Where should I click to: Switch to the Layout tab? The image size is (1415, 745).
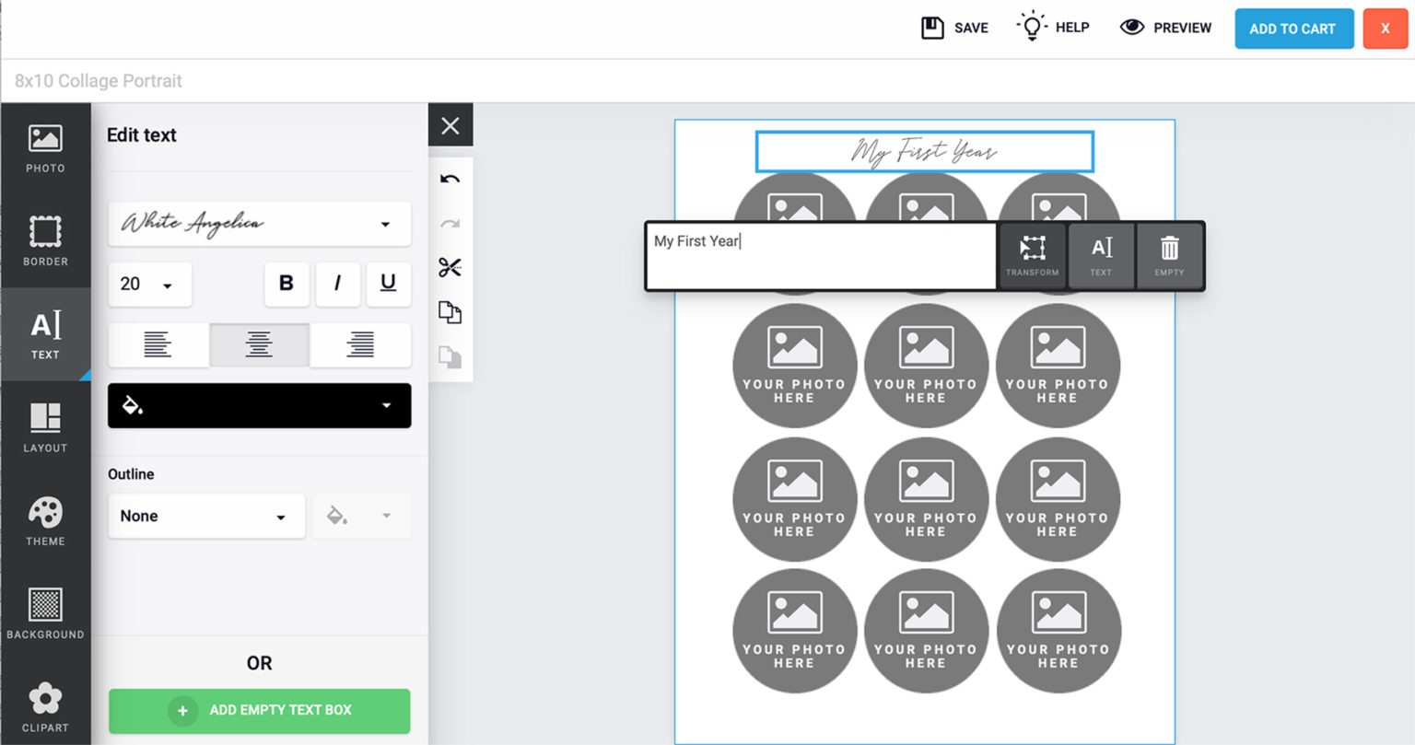(x=45, y=427)
